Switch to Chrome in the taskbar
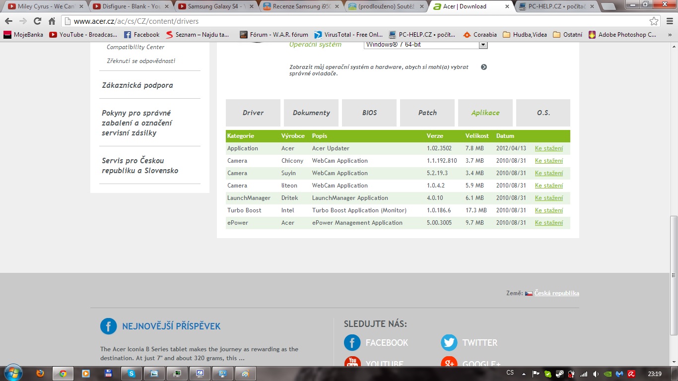 click(63, 374)
